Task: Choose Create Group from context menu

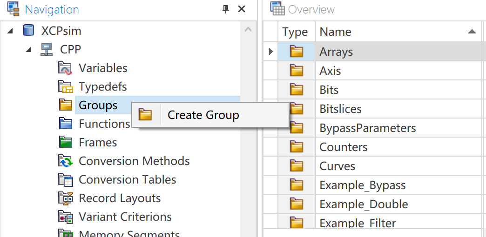Action: [x=203, y=115]
